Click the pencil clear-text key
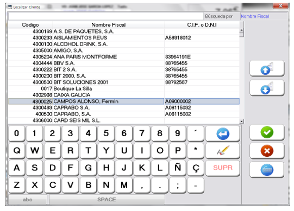 (x=223, y=151)
